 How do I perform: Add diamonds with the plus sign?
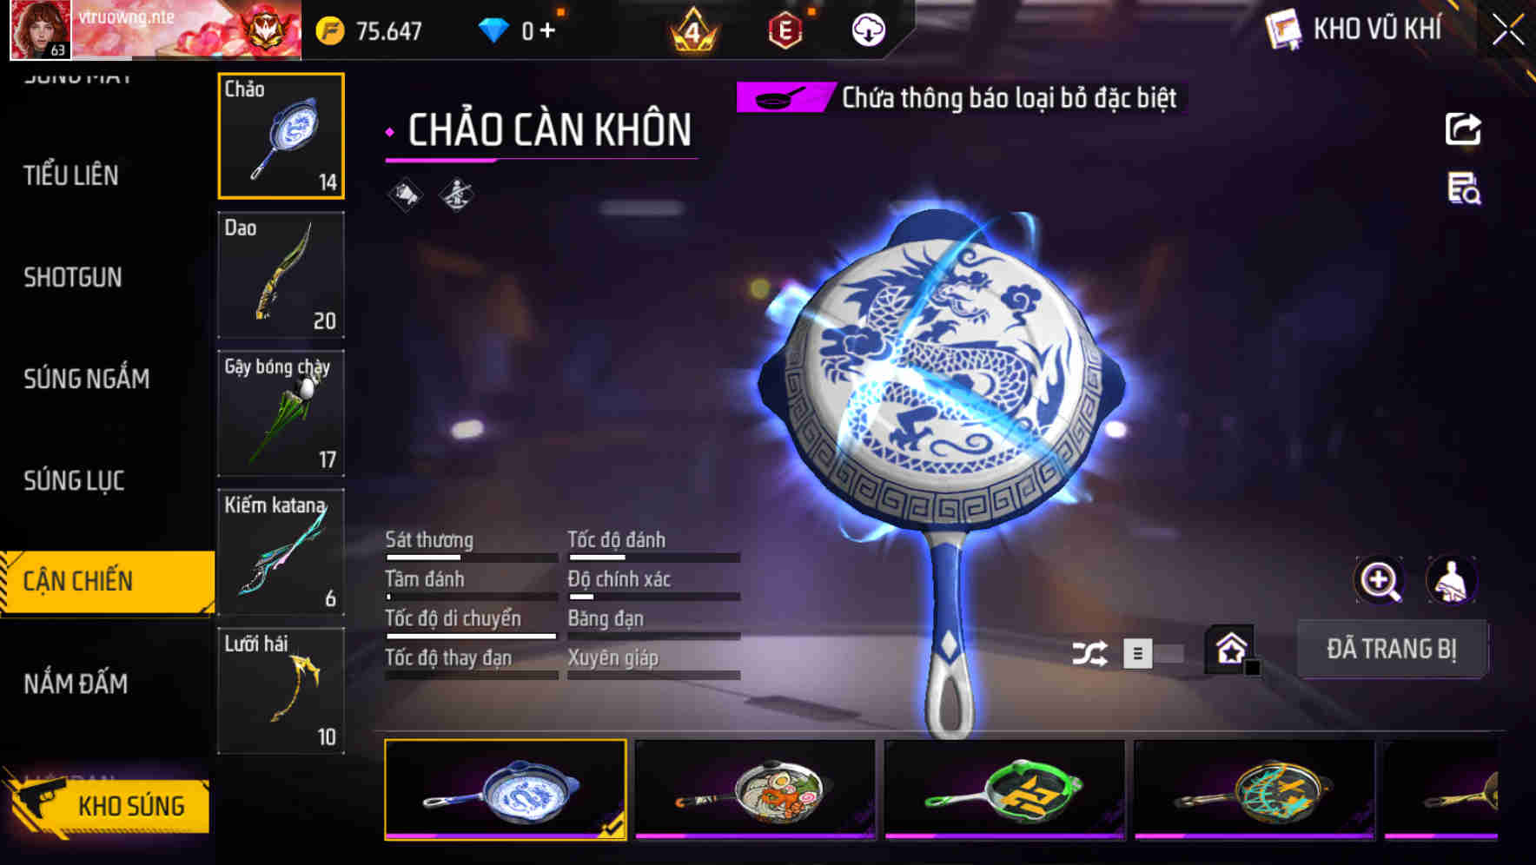(547, 30)
